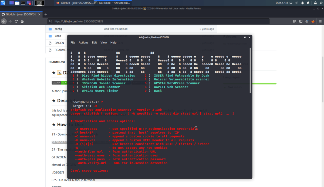Screen dimensions: 324x187
Task: Click the battery power manager icon
Action: click(308, 3)
